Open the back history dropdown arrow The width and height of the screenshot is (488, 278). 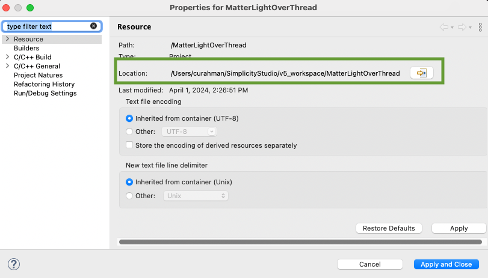[x=452, y=28]
